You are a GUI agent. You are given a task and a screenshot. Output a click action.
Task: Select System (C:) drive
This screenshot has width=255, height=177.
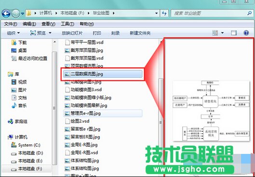point(26,145)
